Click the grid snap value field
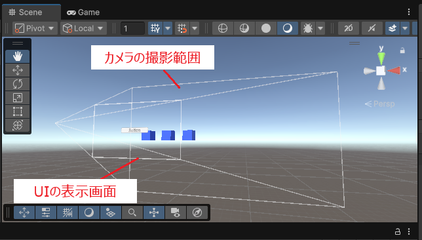Screen dimensions: 422x240 (132, 28)
